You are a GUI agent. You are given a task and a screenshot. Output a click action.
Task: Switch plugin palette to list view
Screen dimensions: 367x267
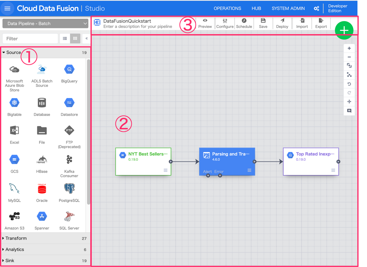[x=65, y=38]
